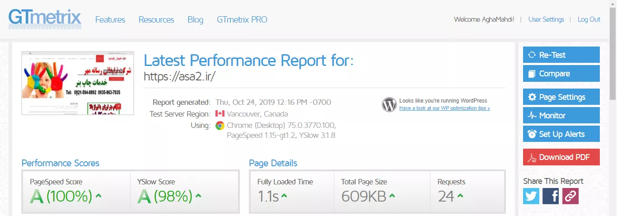This screenshot has width=617, height=216.
Task: Click the Welcome AghaMahdi! text
Action: click(x=483, y=19)
